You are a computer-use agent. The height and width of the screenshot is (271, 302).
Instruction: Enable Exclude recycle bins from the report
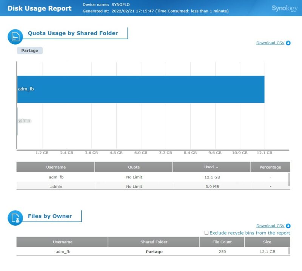point(206,233)
